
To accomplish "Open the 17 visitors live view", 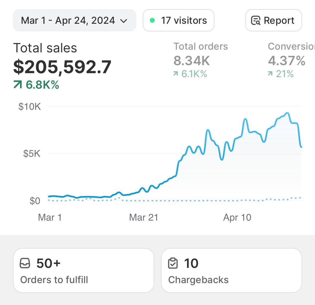I will click(x=184, y=21).
